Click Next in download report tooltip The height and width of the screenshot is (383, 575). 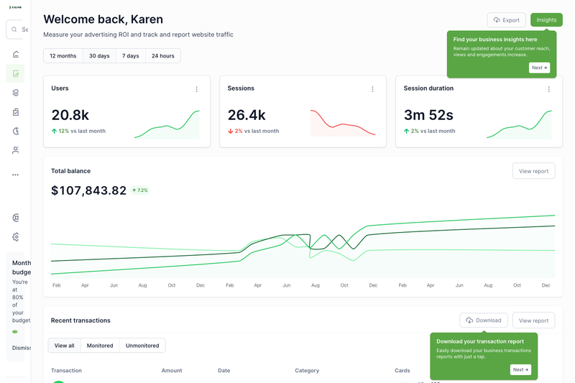520,370
